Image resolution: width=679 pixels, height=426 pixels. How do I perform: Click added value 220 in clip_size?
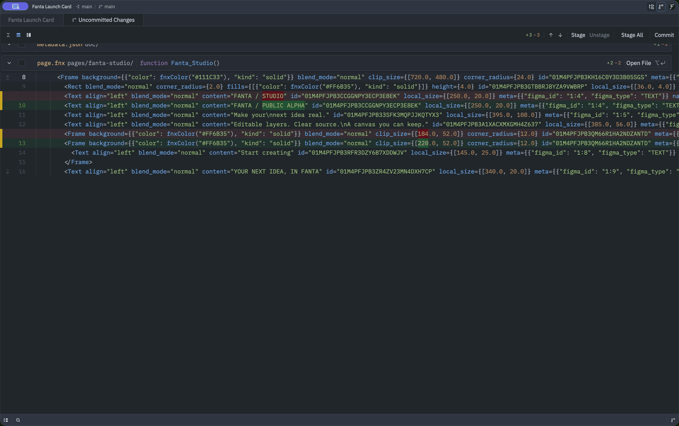coord(423,143)
